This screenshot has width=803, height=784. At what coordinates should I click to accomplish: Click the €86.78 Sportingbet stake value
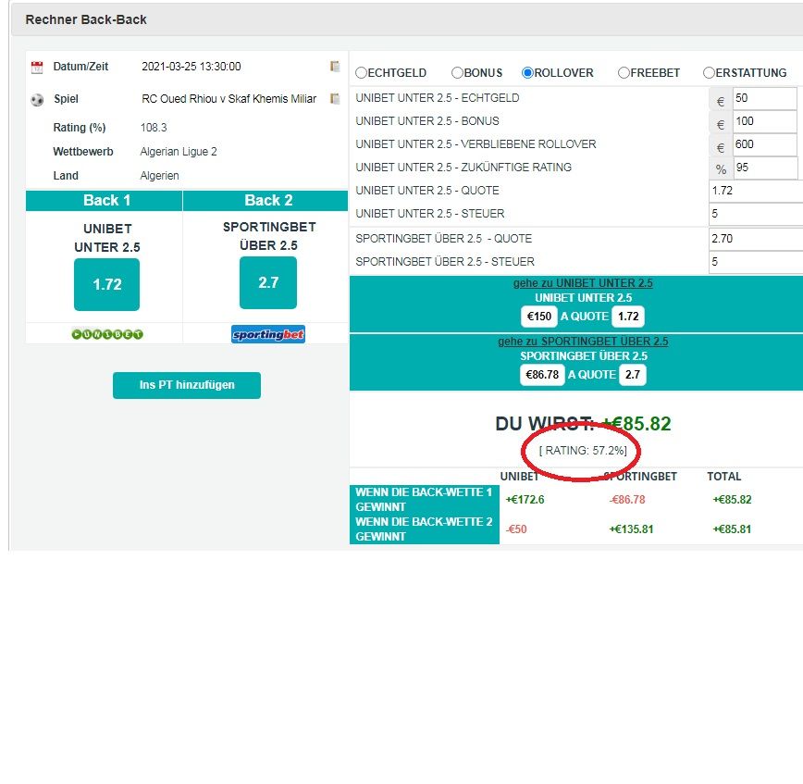point(542,375)
